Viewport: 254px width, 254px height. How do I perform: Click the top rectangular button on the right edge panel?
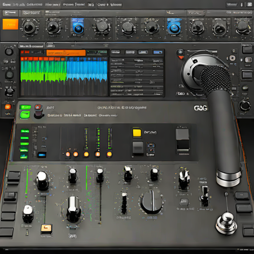tap(247, 49)
